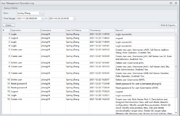Select timestamp 2021-12-22 17:23:08
180x116 pixels.
pos(99,84)
